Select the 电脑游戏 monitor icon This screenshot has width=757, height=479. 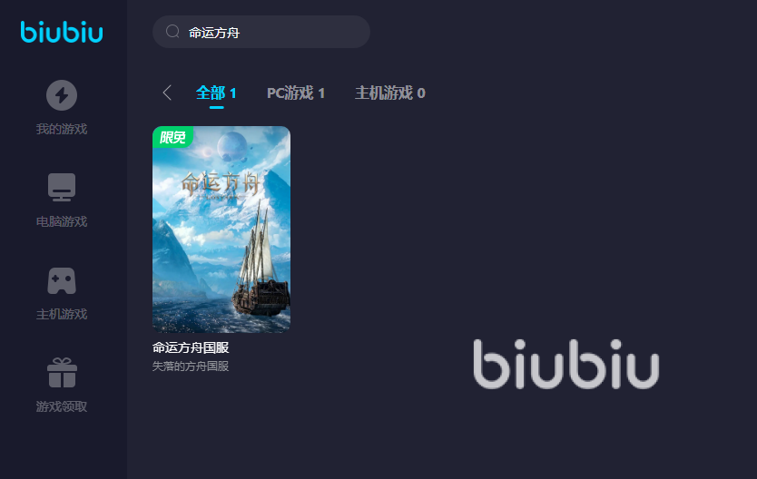click(62, 187)
